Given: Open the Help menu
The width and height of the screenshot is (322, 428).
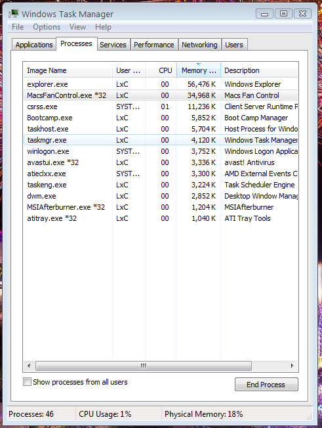Looking at the screenshot, I should 103,27.
